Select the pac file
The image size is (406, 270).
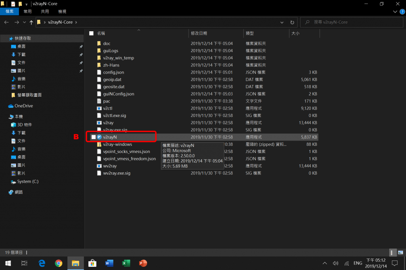pyautogui.click(x=106, y=101)
